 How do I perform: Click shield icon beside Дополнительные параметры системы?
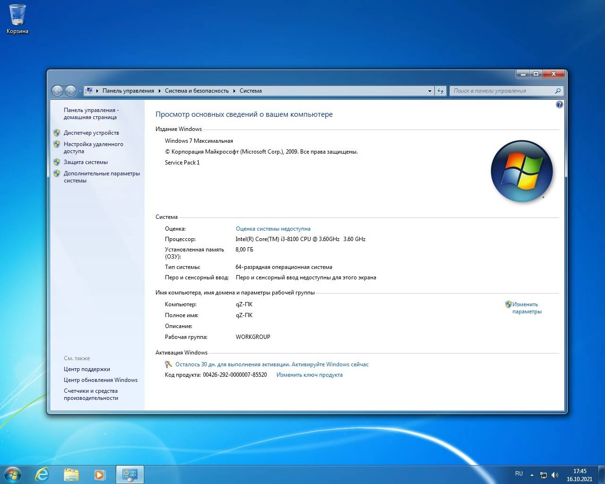(57, 173)
